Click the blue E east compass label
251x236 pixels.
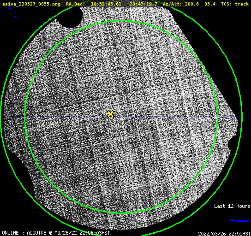click(x=15, y=14)
